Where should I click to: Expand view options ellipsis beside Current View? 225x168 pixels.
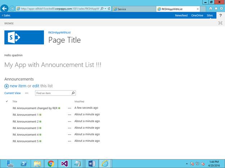pos(27,93)
